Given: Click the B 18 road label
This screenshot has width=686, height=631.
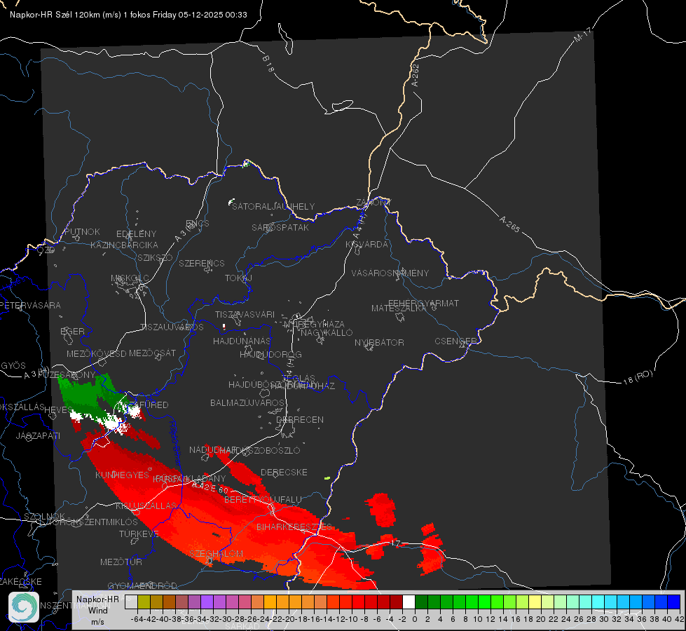Looking at the screenshot, I should click(268, 64).
